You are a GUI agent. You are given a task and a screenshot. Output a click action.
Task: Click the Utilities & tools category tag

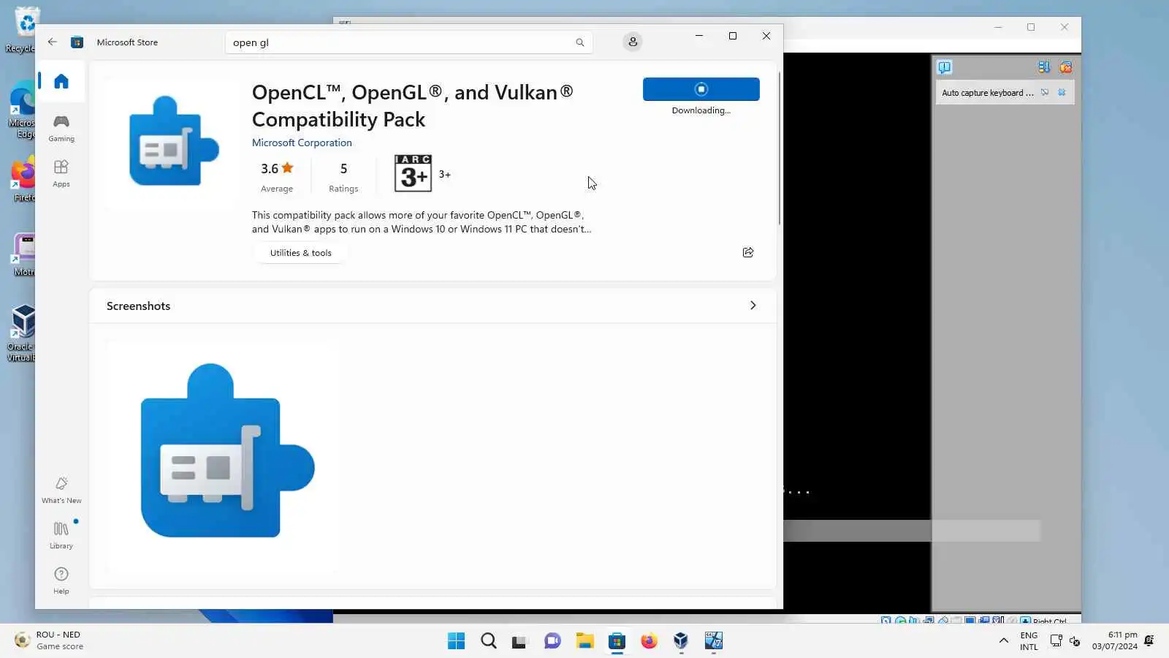[300, 253]
